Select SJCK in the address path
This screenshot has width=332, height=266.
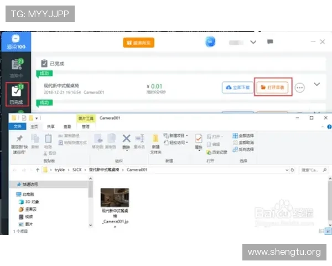(x=77, y=170)
